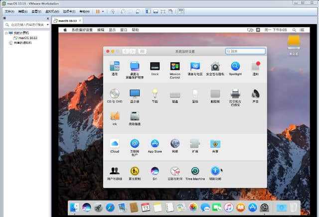Open VMware 文件(F) menu
The height and width of the screenshot is (217, 319).
click(9, 11)
